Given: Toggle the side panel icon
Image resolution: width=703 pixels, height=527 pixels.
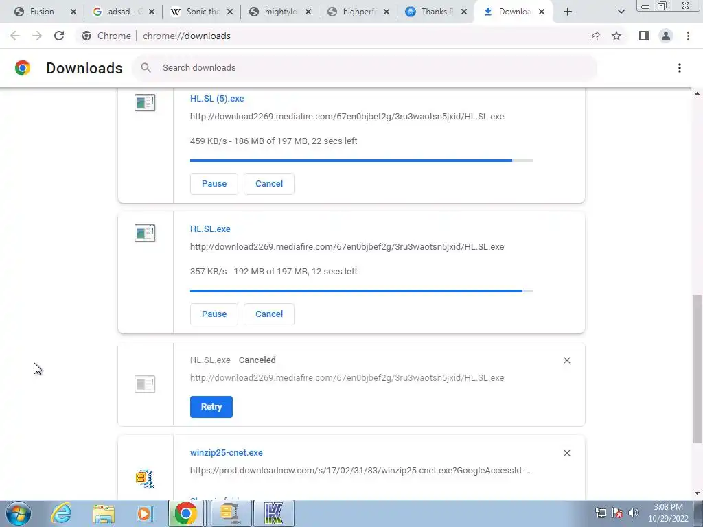Looking at the screenshot, I should click(644, 36).
